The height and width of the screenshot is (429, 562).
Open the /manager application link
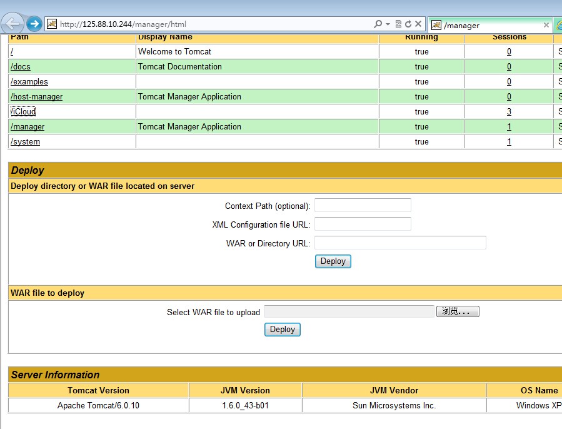pyautogui.click(x=28, y=127)
